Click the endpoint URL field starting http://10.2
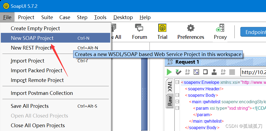Screen dimensions: 266x131 point(253,72)
